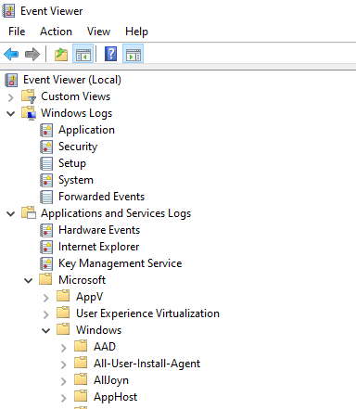Open the Hardware Events log
356x409 pixels.
[99, 230]
